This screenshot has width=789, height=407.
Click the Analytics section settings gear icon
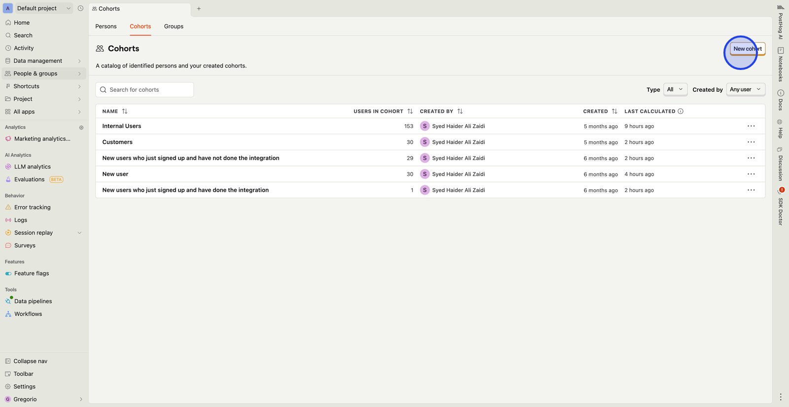click(81, 128)
